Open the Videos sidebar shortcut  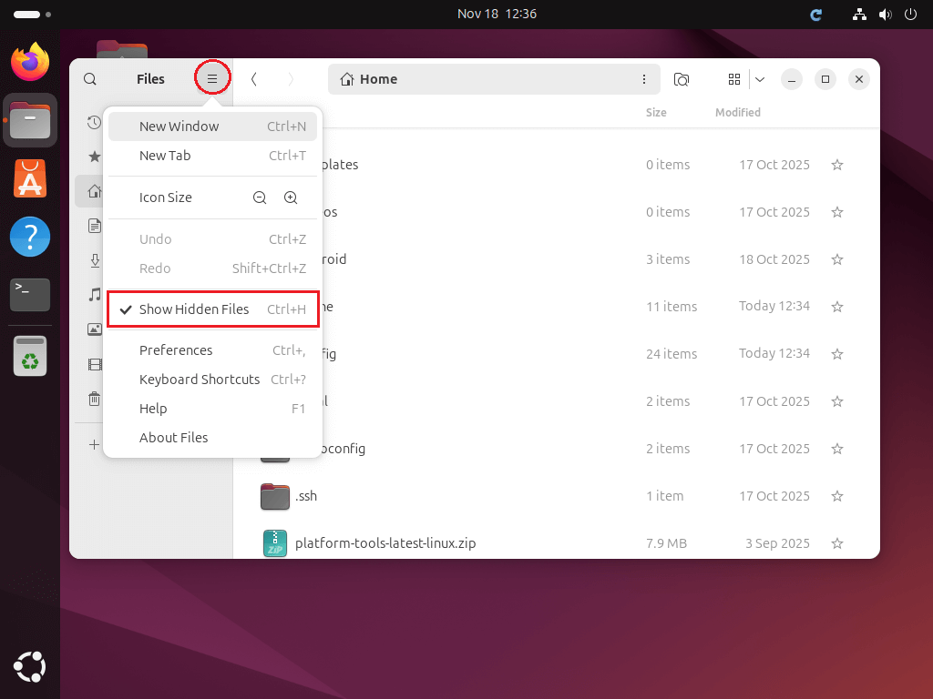coord(94,364)
